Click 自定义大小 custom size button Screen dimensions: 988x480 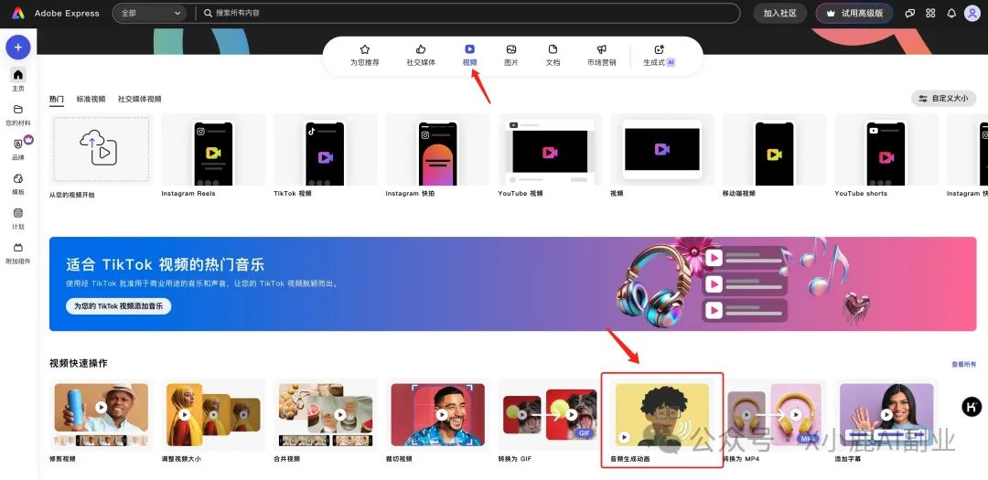tap(943, 98)
